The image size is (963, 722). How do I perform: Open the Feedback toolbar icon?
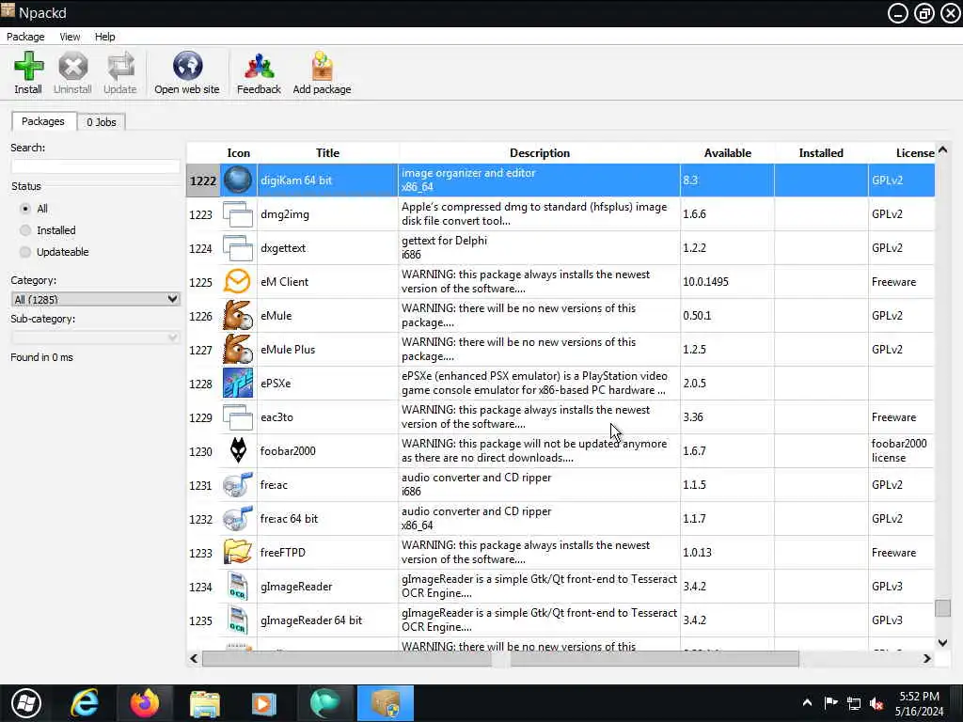(x=260, y=67)
